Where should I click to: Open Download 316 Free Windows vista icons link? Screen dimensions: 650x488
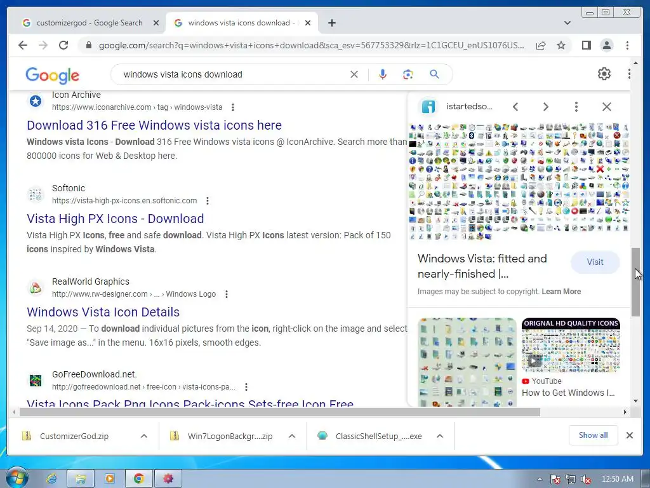point(154,125)
